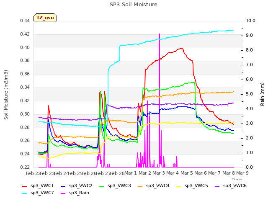
Task: Click the Mar 1 x-axis tick label
Action: point(131,173)
